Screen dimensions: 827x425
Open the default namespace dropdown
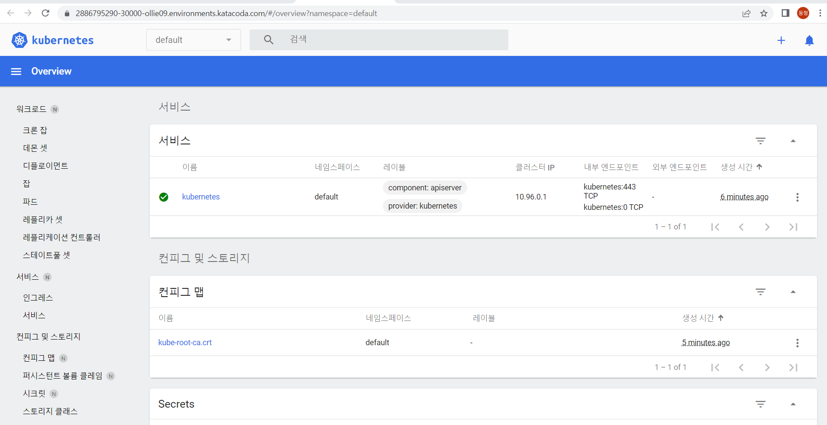[x=194, y=40]
